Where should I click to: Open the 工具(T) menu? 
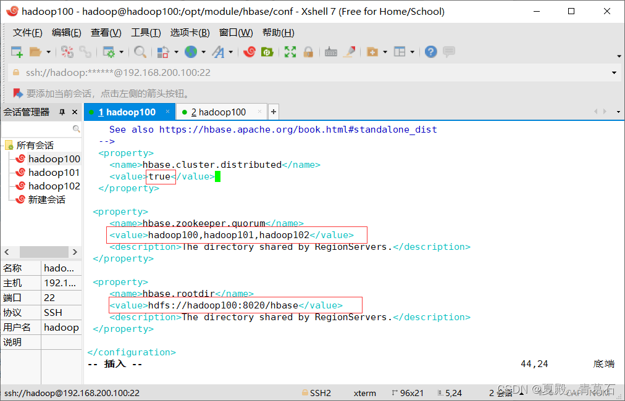tap(146, 33)
